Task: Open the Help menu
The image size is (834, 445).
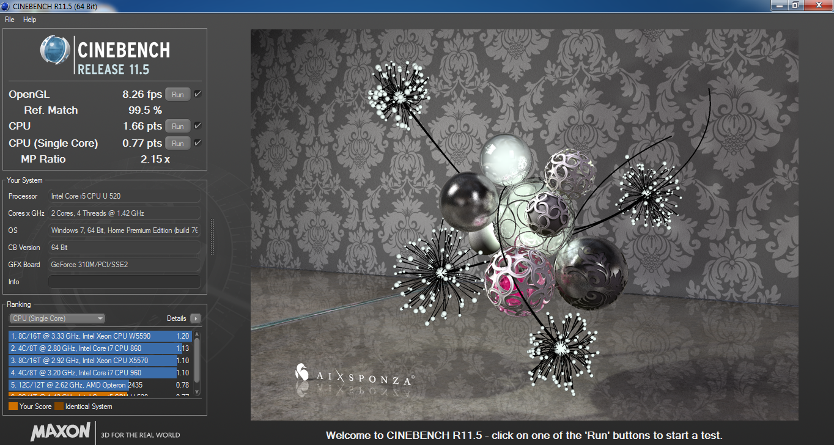Action: pyautogui.click(x=30, y=20)
